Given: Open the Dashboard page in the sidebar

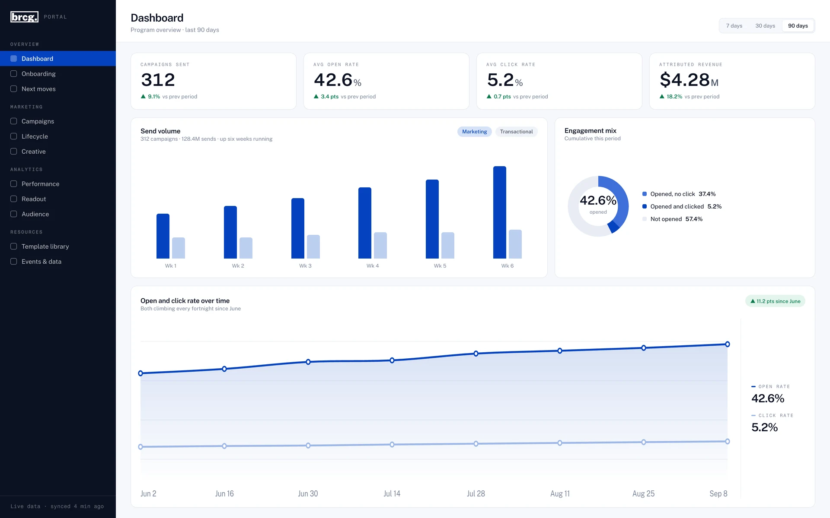Looking at the screenshot, I should tap(58, 59).
